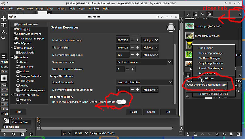Create a new layer group
This screenshot has height=139, width=245.
(195, 134)
